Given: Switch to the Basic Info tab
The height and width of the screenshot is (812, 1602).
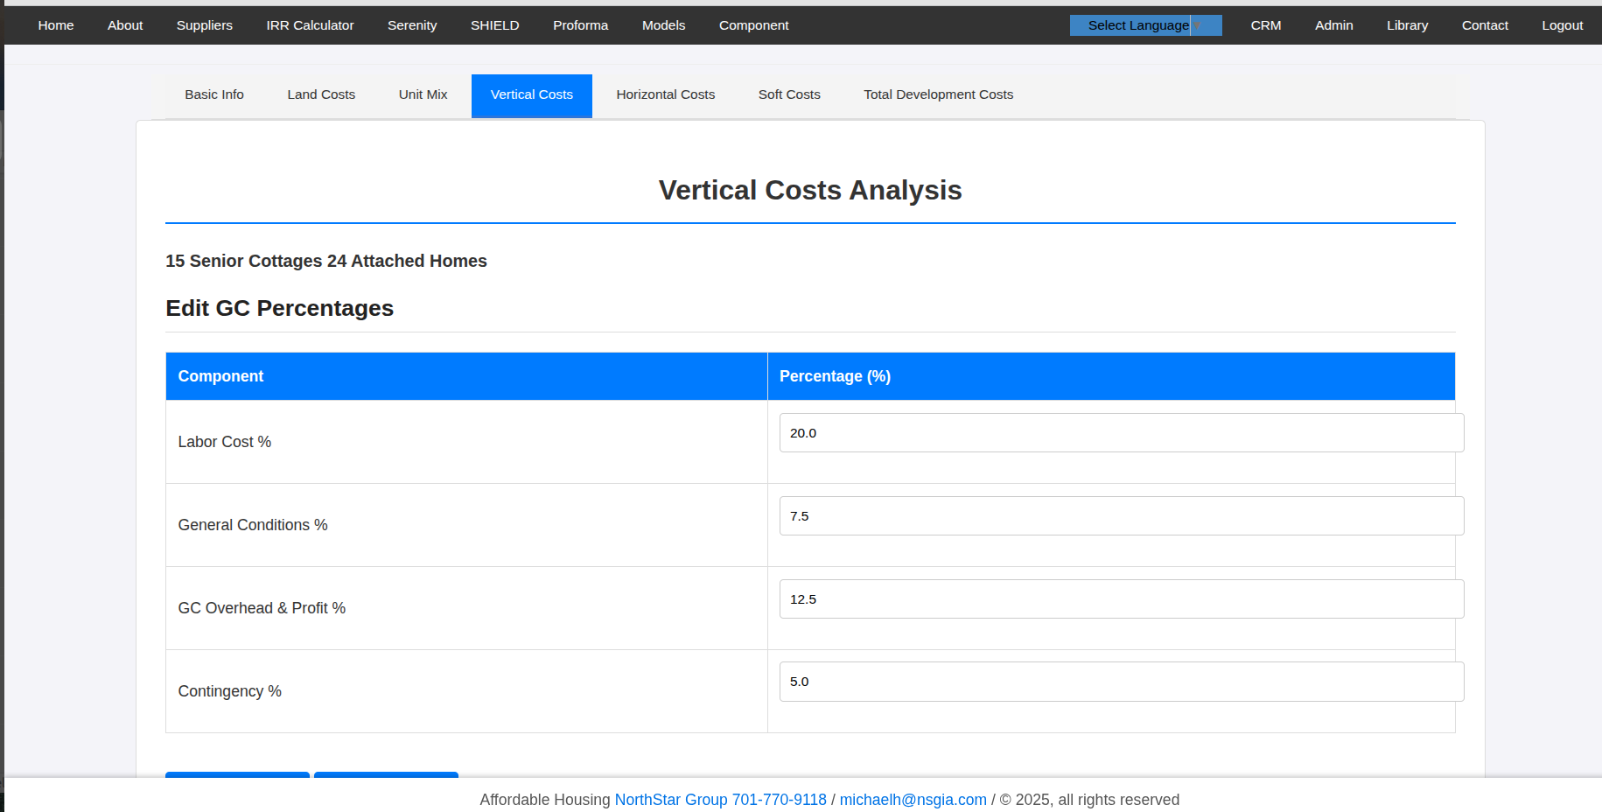Looking at the screenshot, I should click(x=213, y=94).
